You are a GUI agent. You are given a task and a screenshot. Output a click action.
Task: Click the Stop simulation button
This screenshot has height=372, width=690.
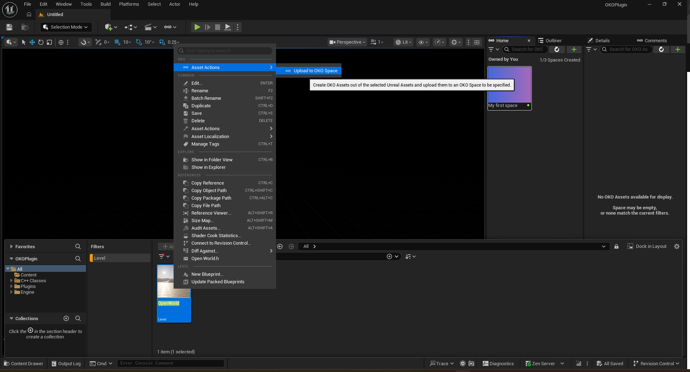(x=217, y=27)
